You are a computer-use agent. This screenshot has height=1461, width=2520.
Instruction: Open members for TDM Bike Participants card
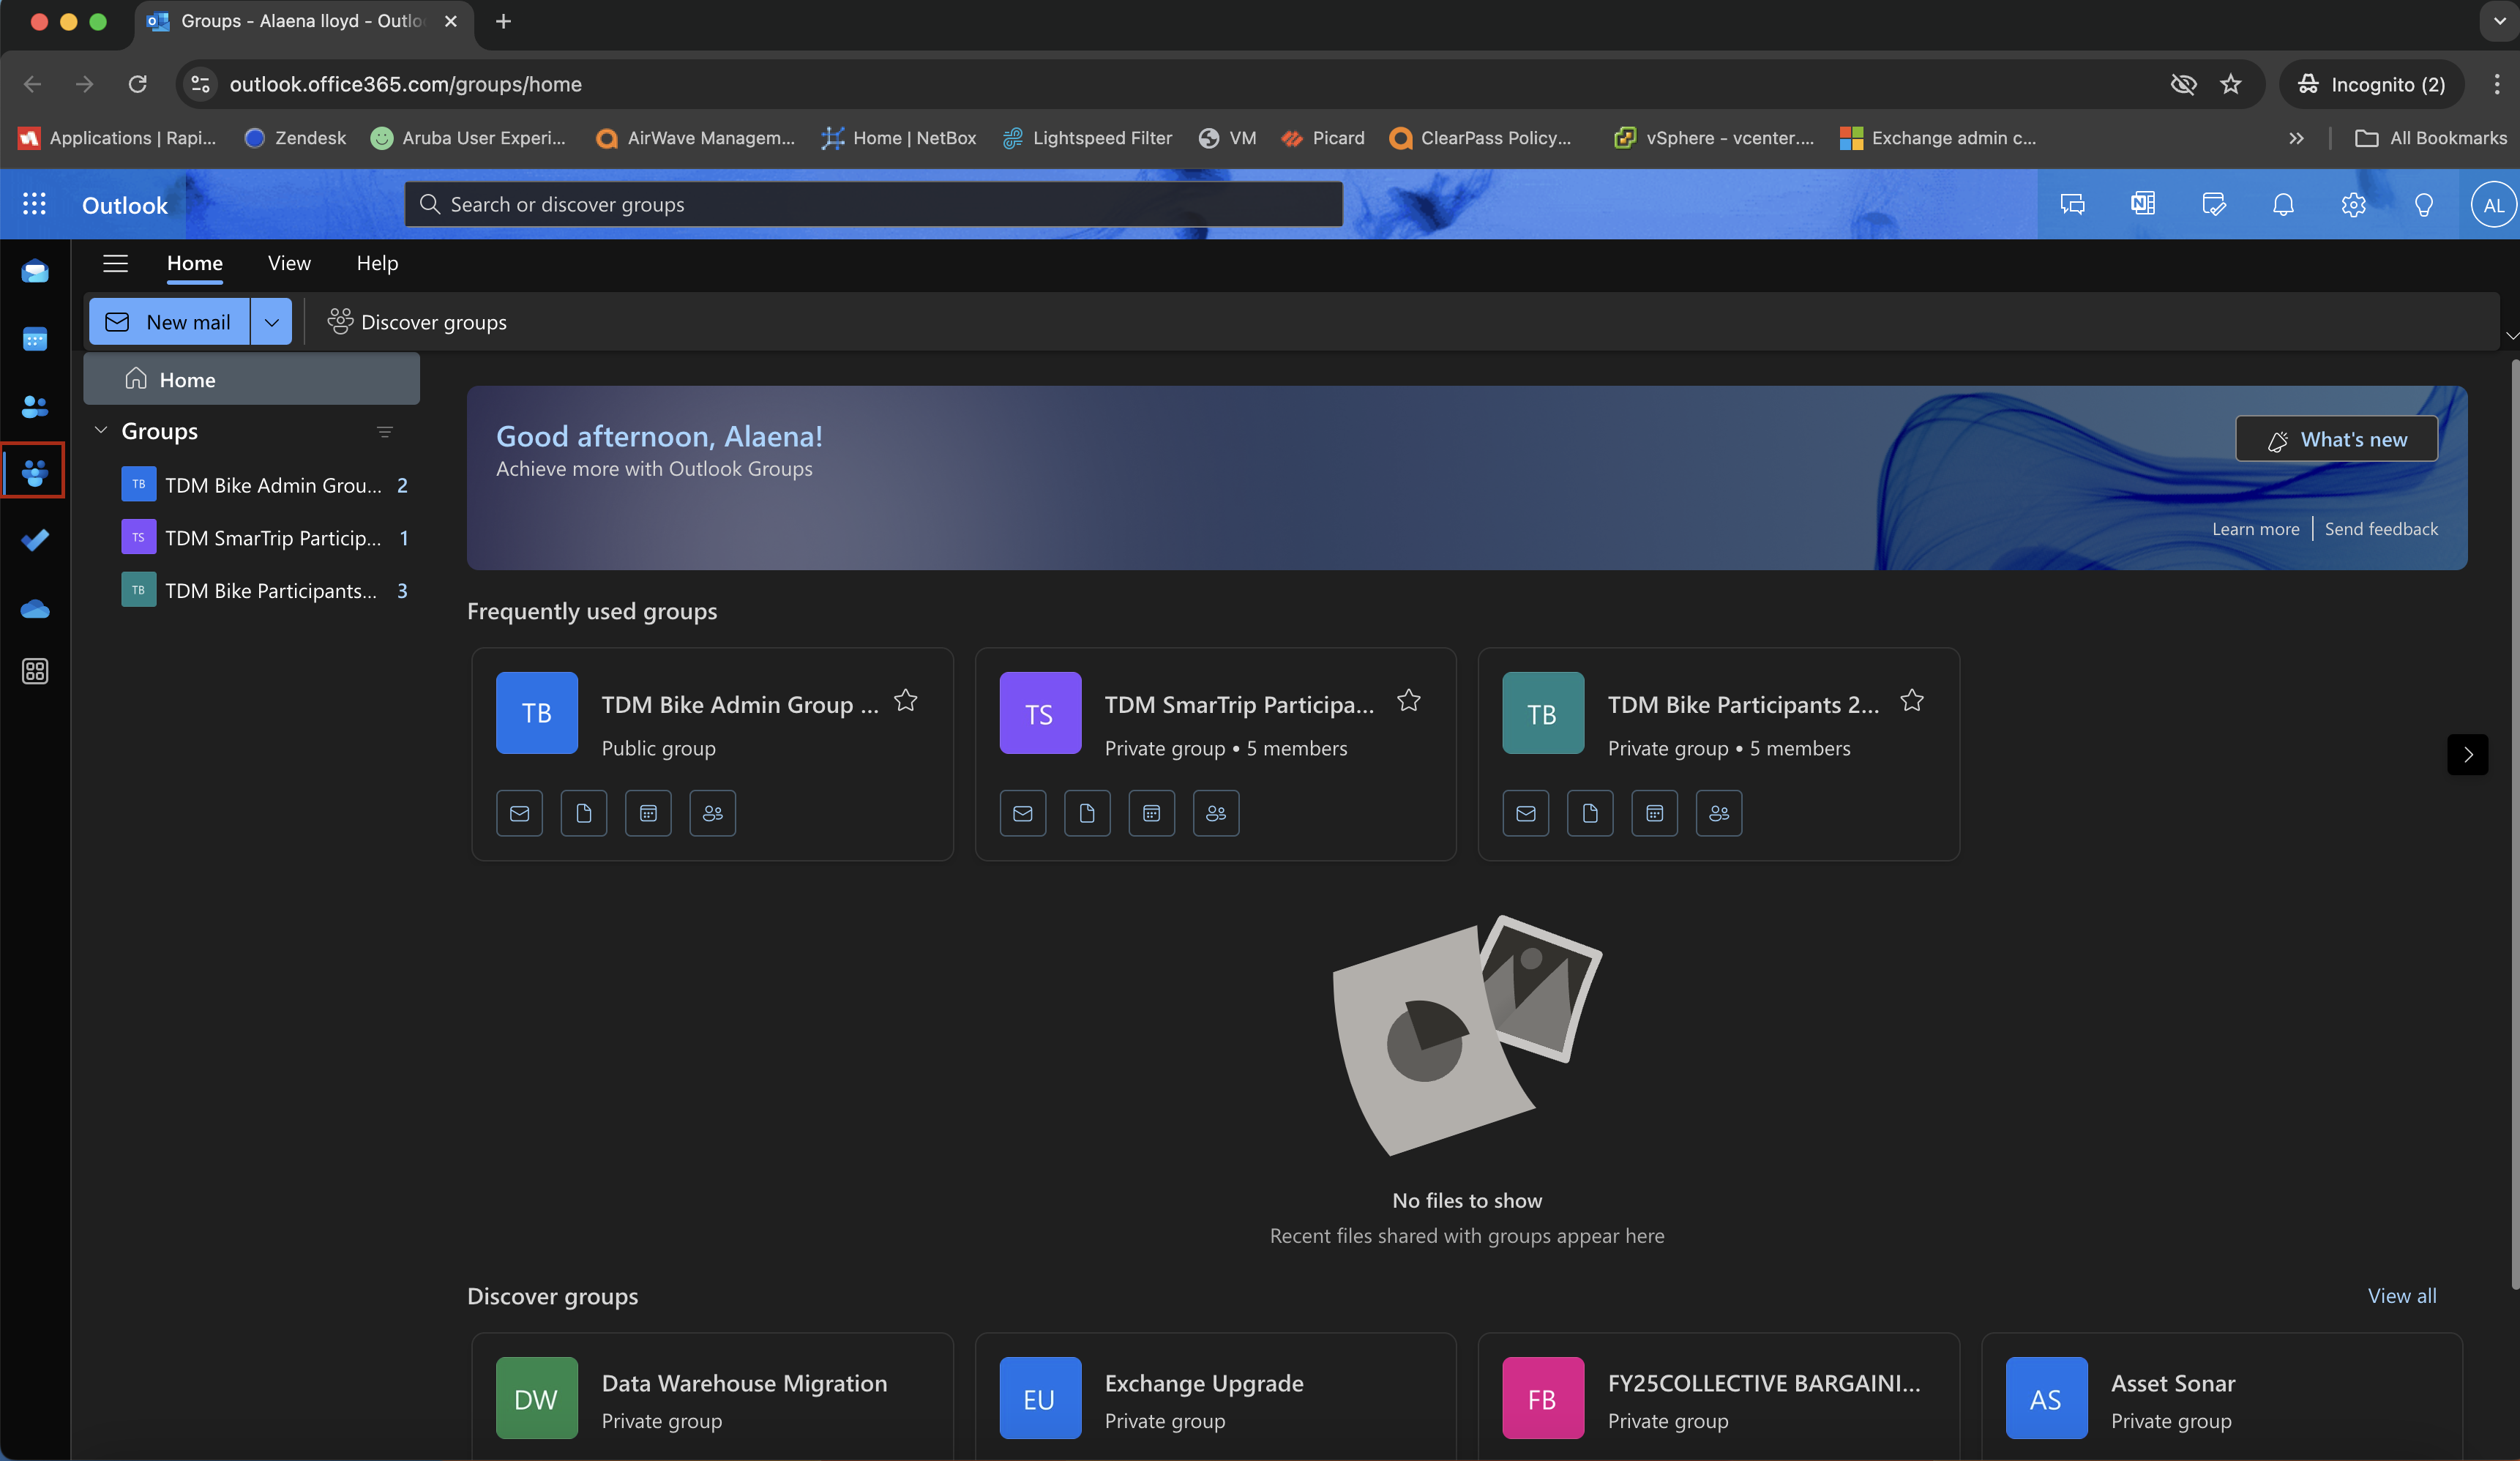point(1719,814)
